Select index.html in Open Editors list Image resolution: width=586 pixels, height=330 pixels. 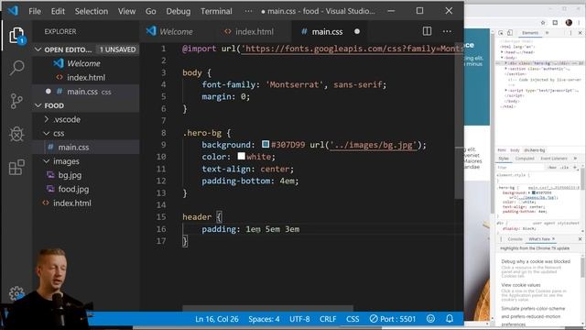click(85, 77)
